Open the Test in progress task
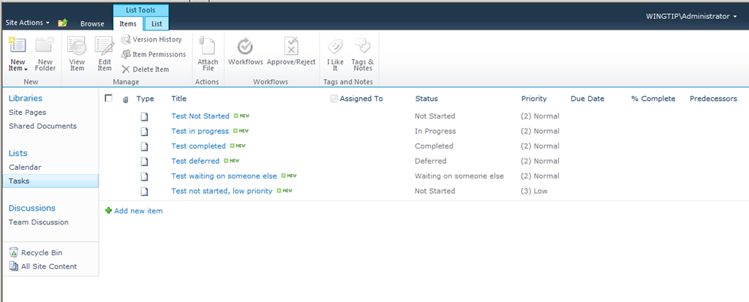The height and width of the screenshot is (302, 749). [200, 131]
